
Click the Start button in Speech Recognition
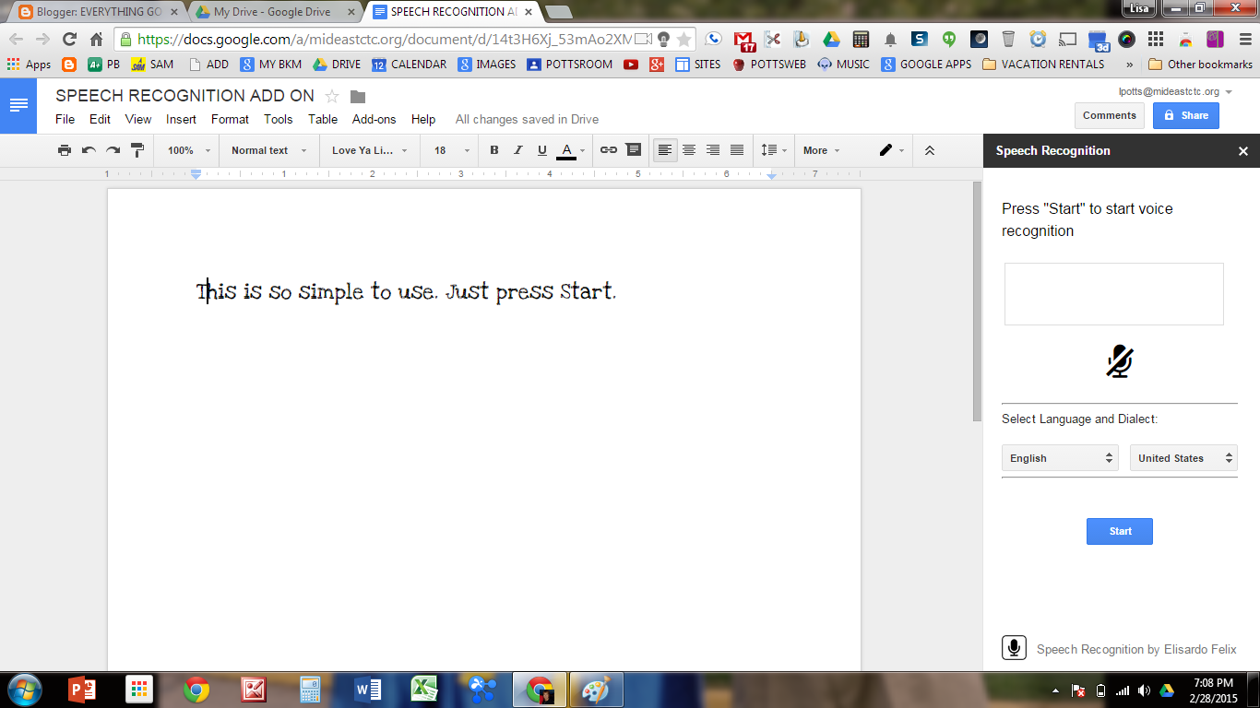pos(1120,531)
